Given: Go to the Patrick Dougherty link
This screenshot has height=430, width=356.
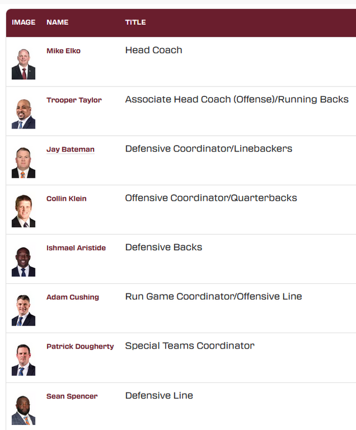Looking at the screenshot, I should [x=80, y=347].
